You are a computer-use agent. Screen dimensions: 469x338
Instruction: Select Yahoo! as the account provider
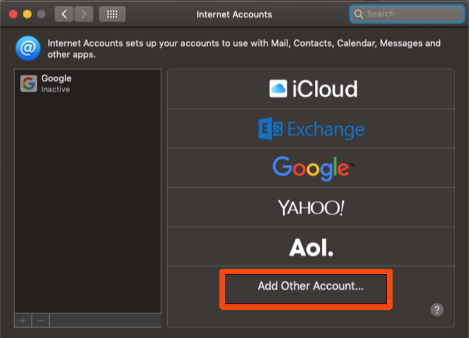[x=311, y=207]
